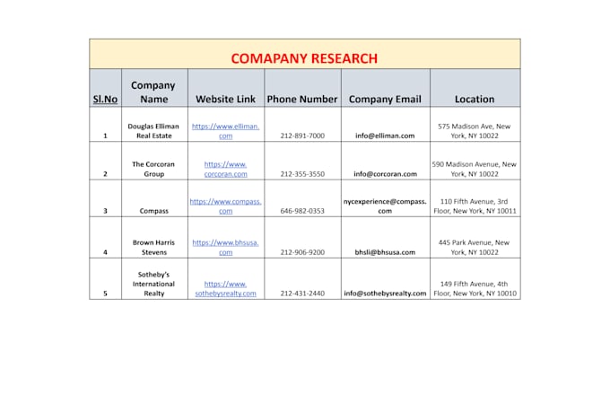Select the 575 Madison Ave location cell
Screen dimensions: 610x412
475,124
